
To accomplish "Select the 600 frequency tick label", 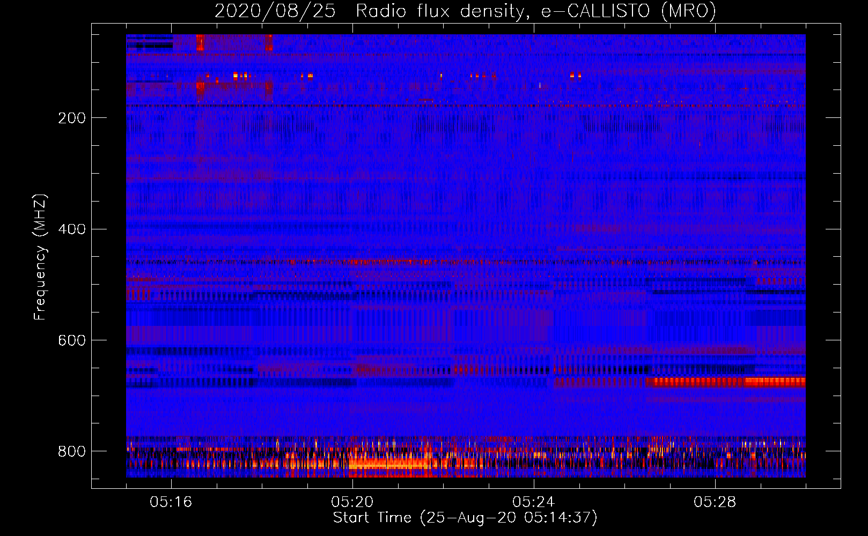I will pos(71,340).
